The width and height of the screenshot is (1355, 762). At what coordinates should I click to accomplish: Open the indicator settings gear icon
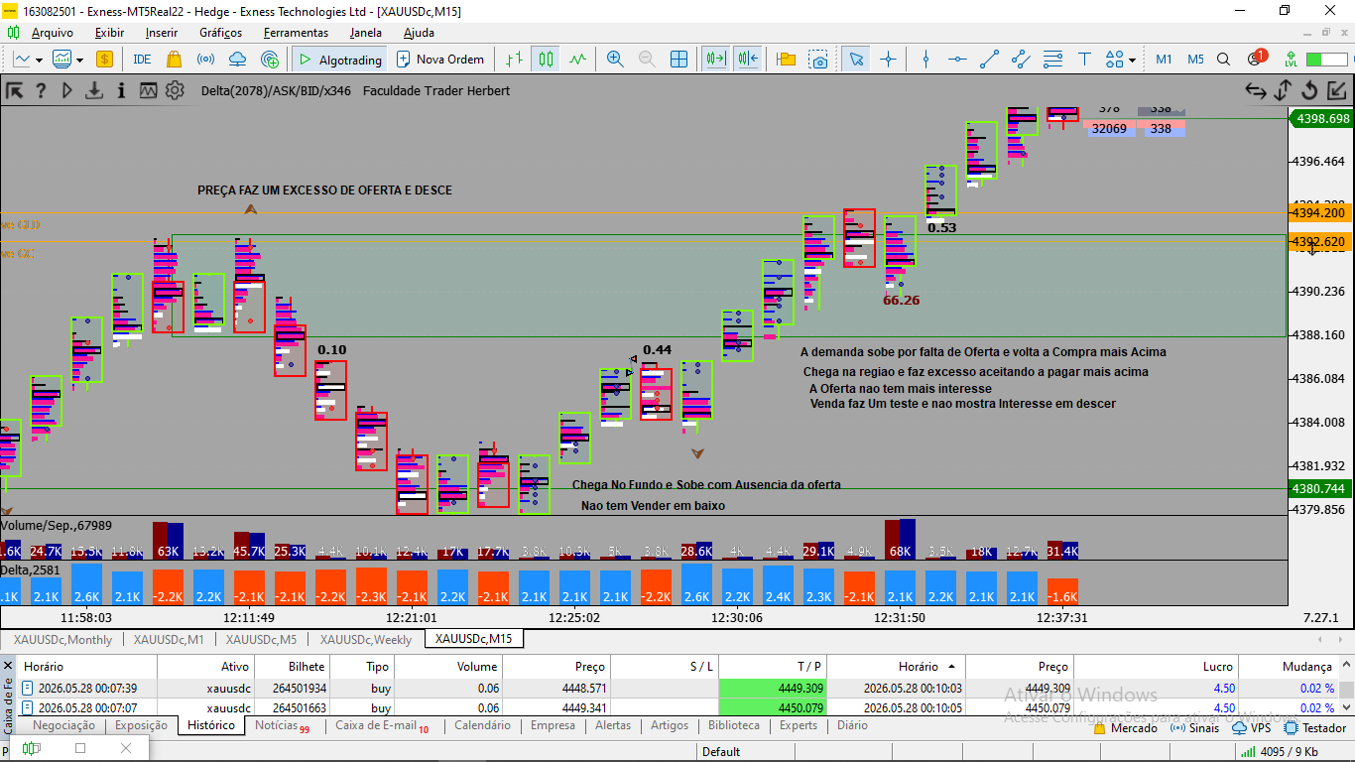tap(175, 91)
